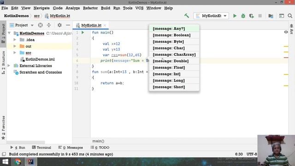
Task: Hide the Project panel with minus icon
Action: pyautogui.click(x=68, y=25)
